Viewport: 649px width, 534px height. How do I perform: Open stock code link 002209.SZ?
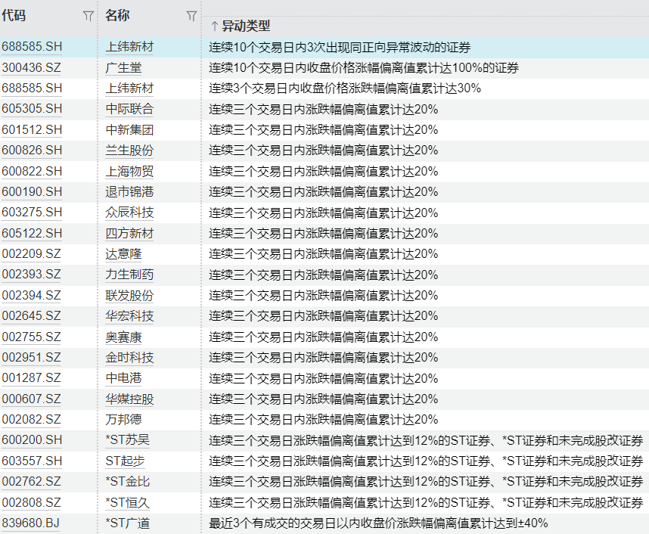point(32,253)
